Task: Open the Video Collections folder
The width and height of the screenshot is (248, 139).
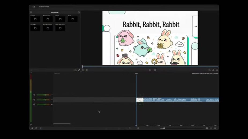Action: pos(60,28)
